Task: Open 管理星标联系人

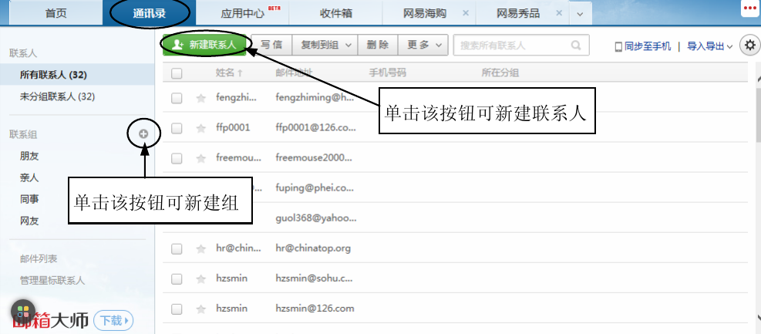Action: coord(52,281)
